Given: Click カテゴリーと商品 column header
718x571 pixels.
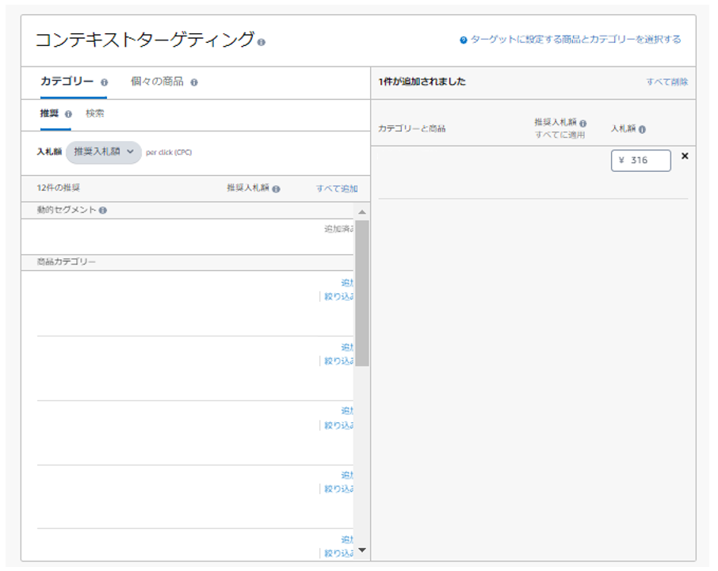Looking at the screenshot, I should pyautogui.click(x=411, y=128).
